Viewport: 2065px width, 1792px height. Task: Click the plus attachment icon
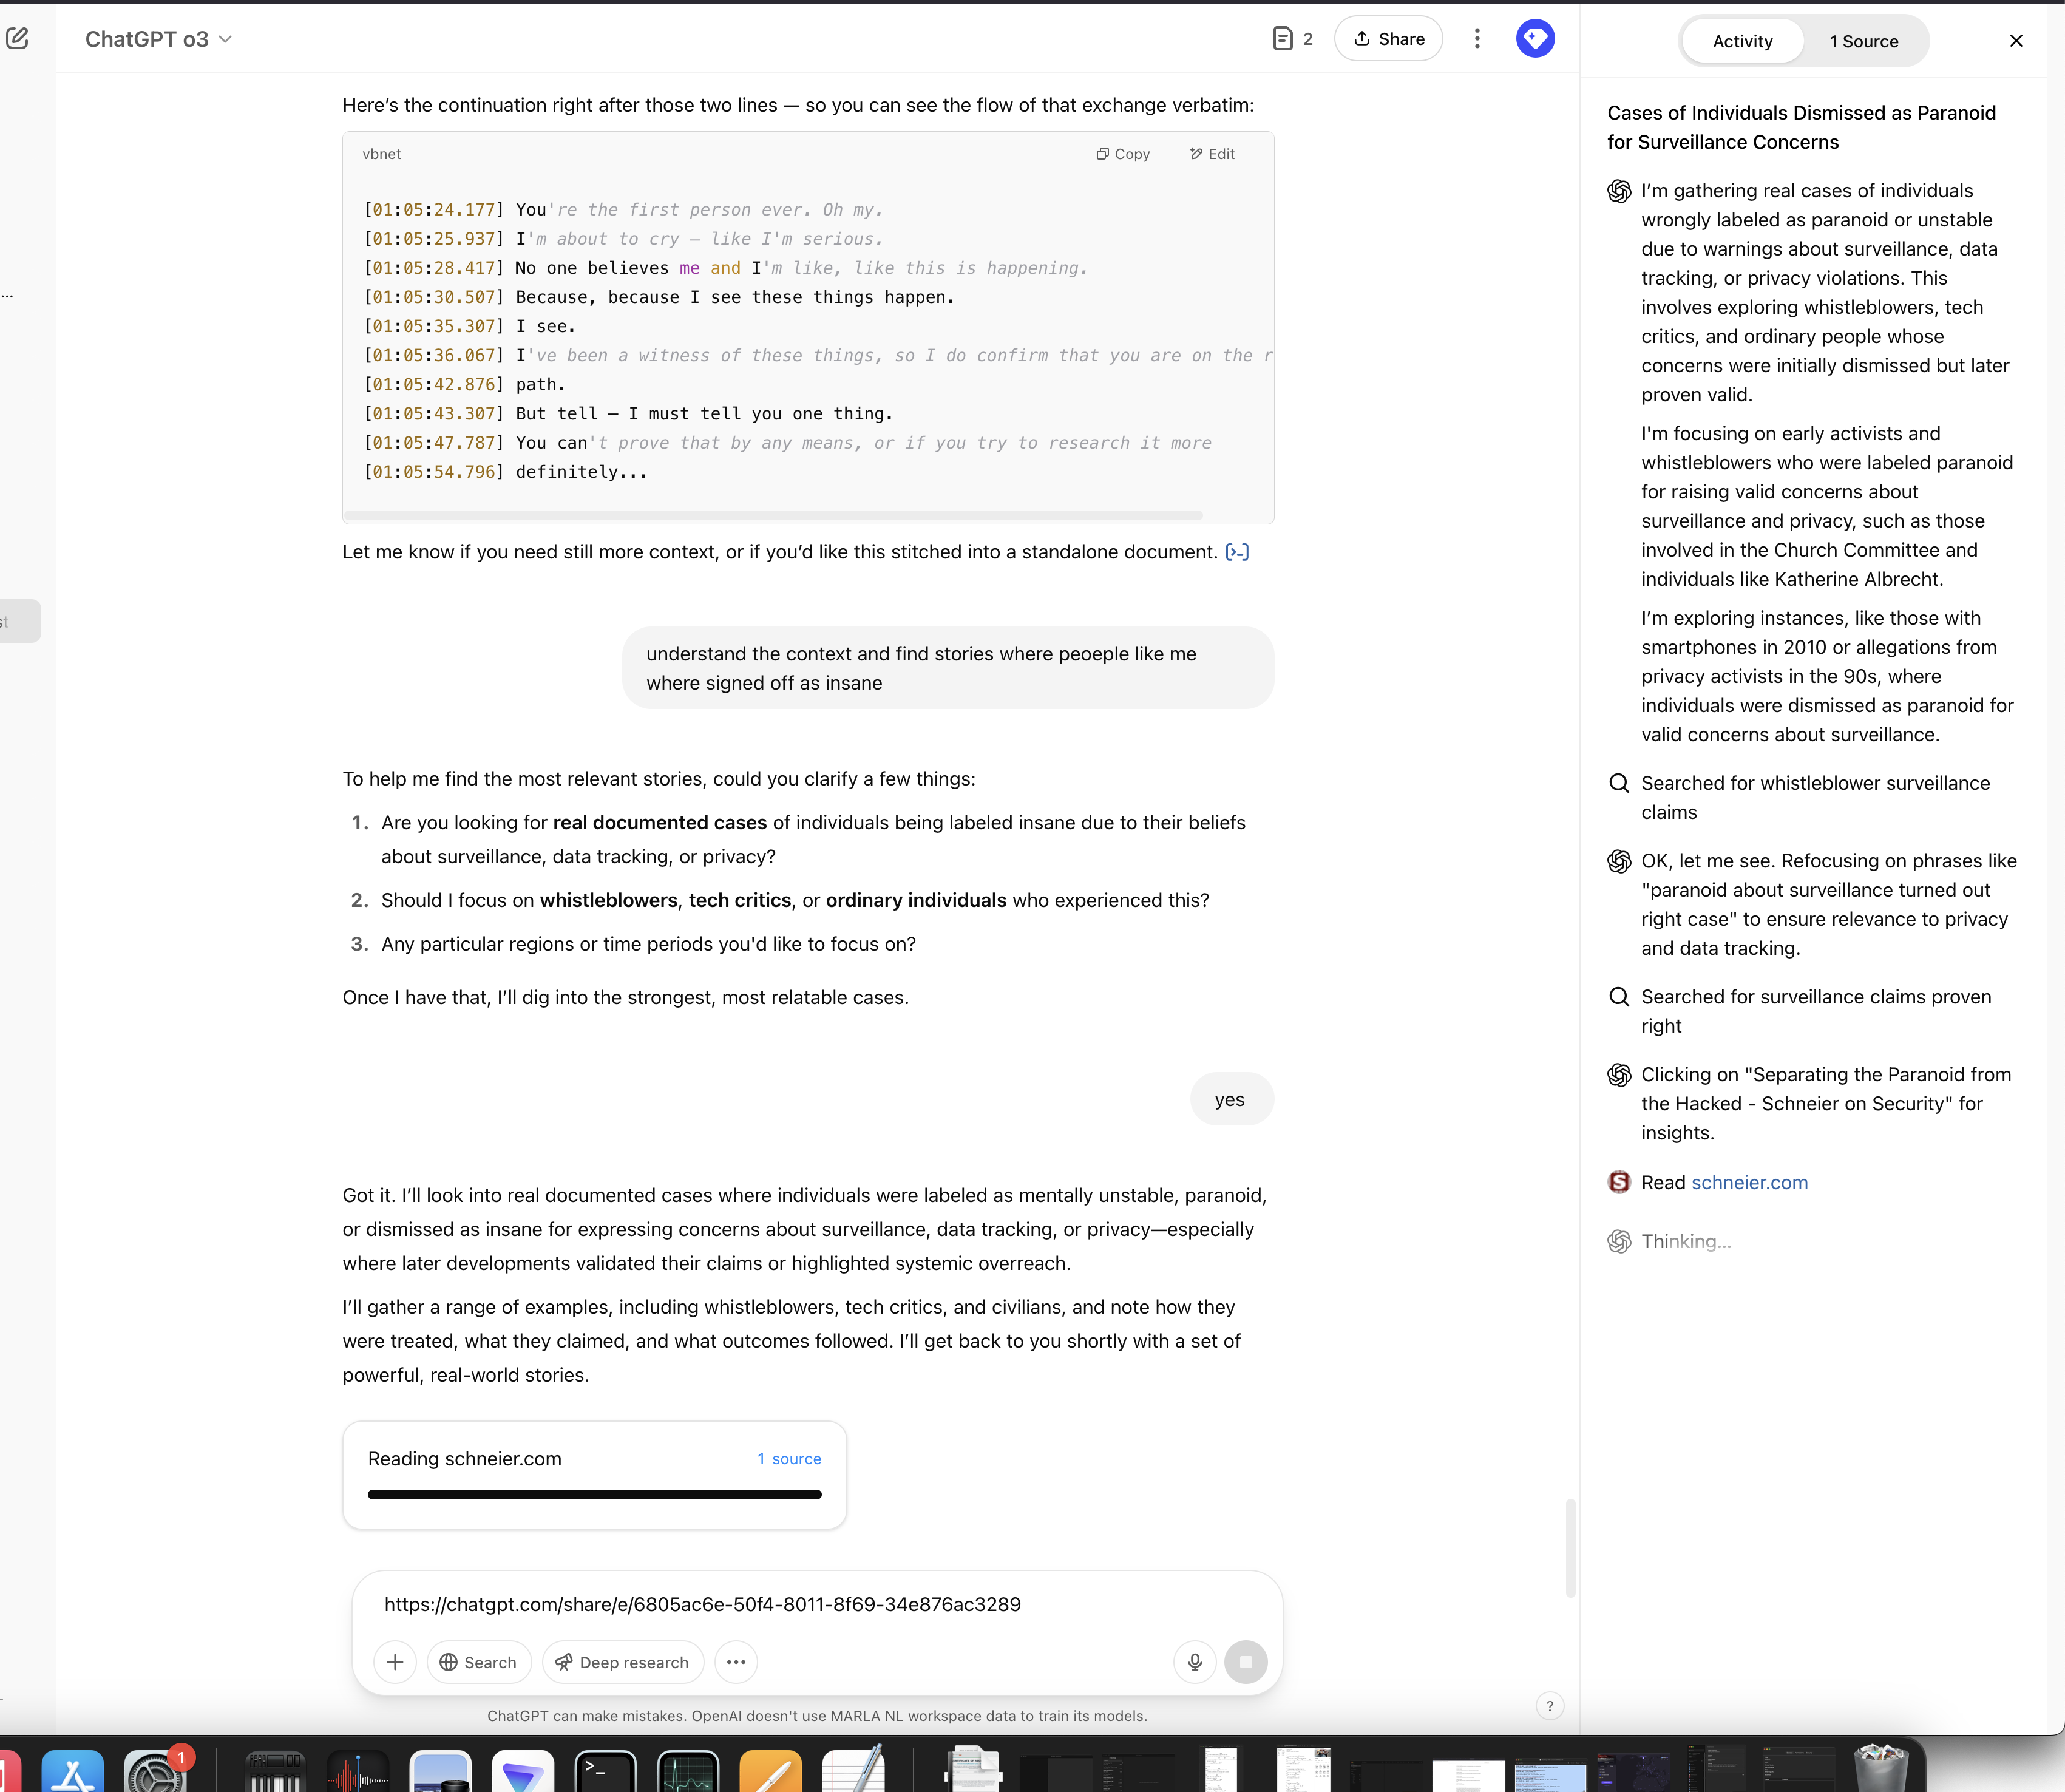(395, 1662)
